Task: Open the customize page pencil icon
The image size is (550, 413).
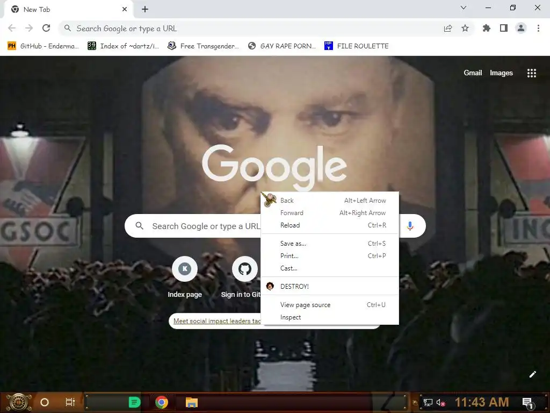Action: (x=532, y=374)
